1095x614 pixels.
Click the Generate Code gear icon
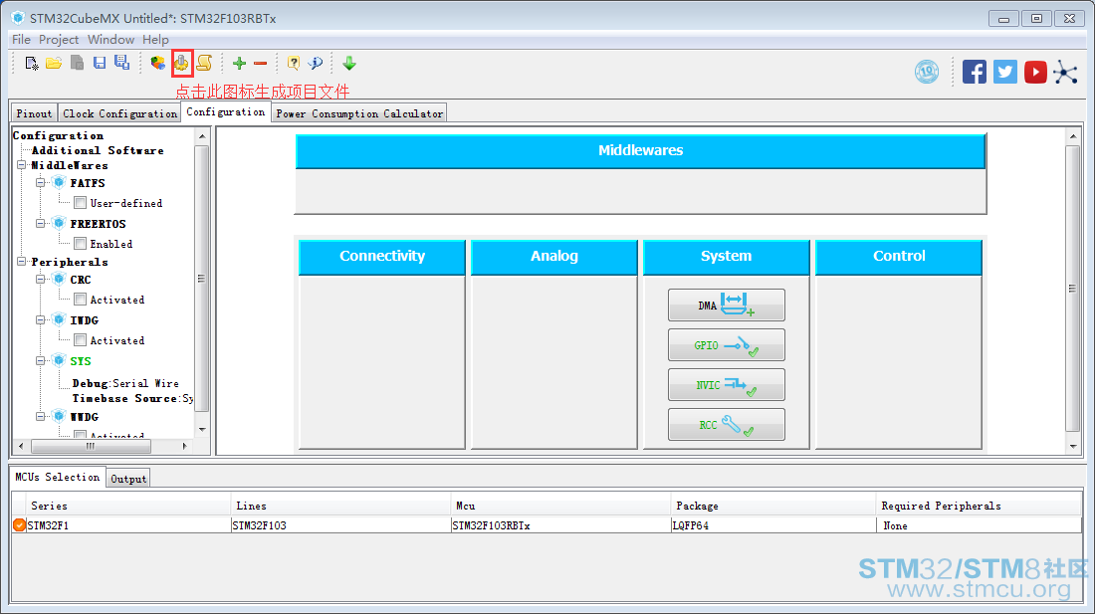(181, 63)
